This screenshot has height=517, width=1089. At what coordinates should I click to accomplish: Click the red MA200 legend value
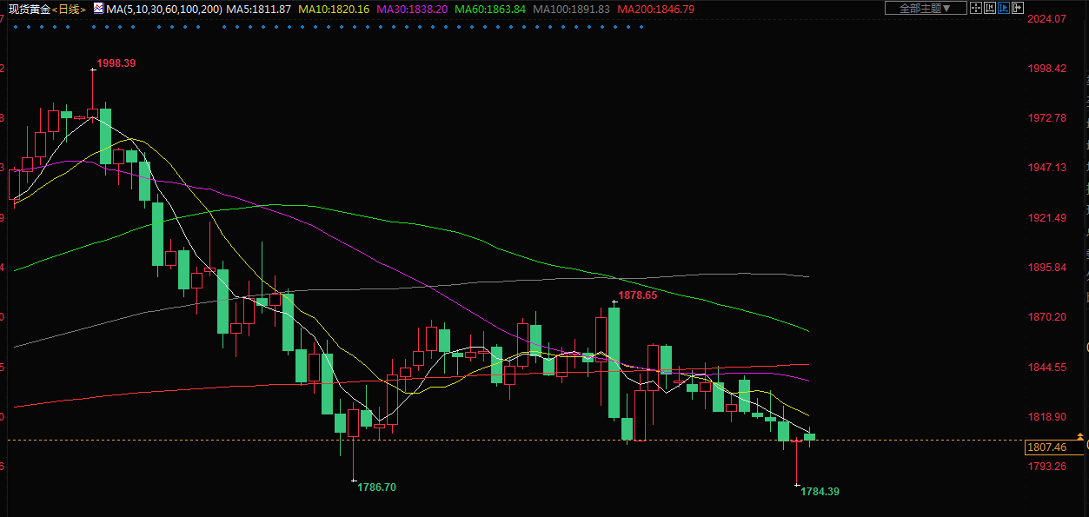[655, 9]
